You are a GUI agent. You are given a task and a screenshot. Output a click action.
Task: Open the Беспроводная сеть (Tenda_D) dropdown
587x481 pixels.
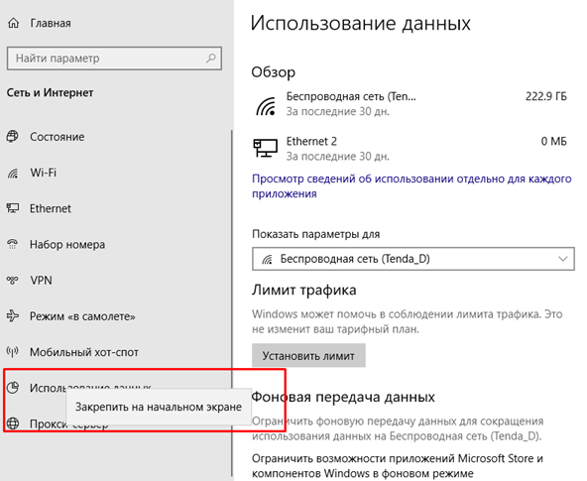coord(413,259)
